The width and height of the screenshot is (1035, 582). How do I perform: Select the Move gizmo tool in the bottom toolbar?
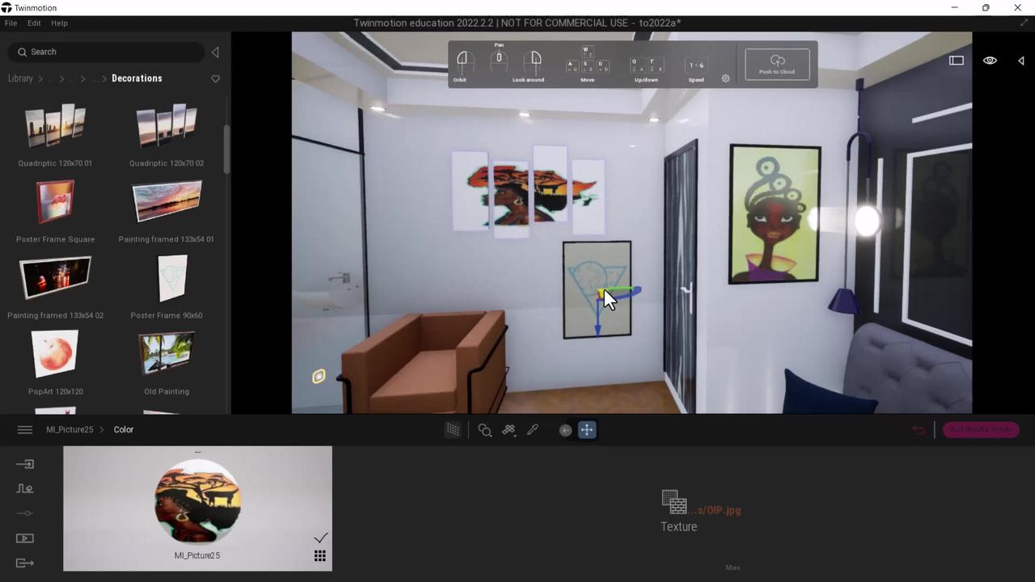586,429
